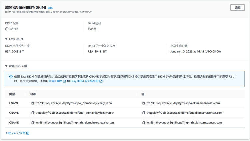The height and width of the screenshot is (141, 250).
Task: Copy the kxnl3m6iqygugoy2 dkim.amazonses.com value icon
Action: click(144, 122)
